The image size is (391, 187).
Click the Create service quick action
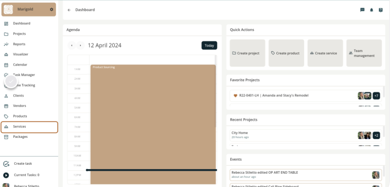[325, 53]
